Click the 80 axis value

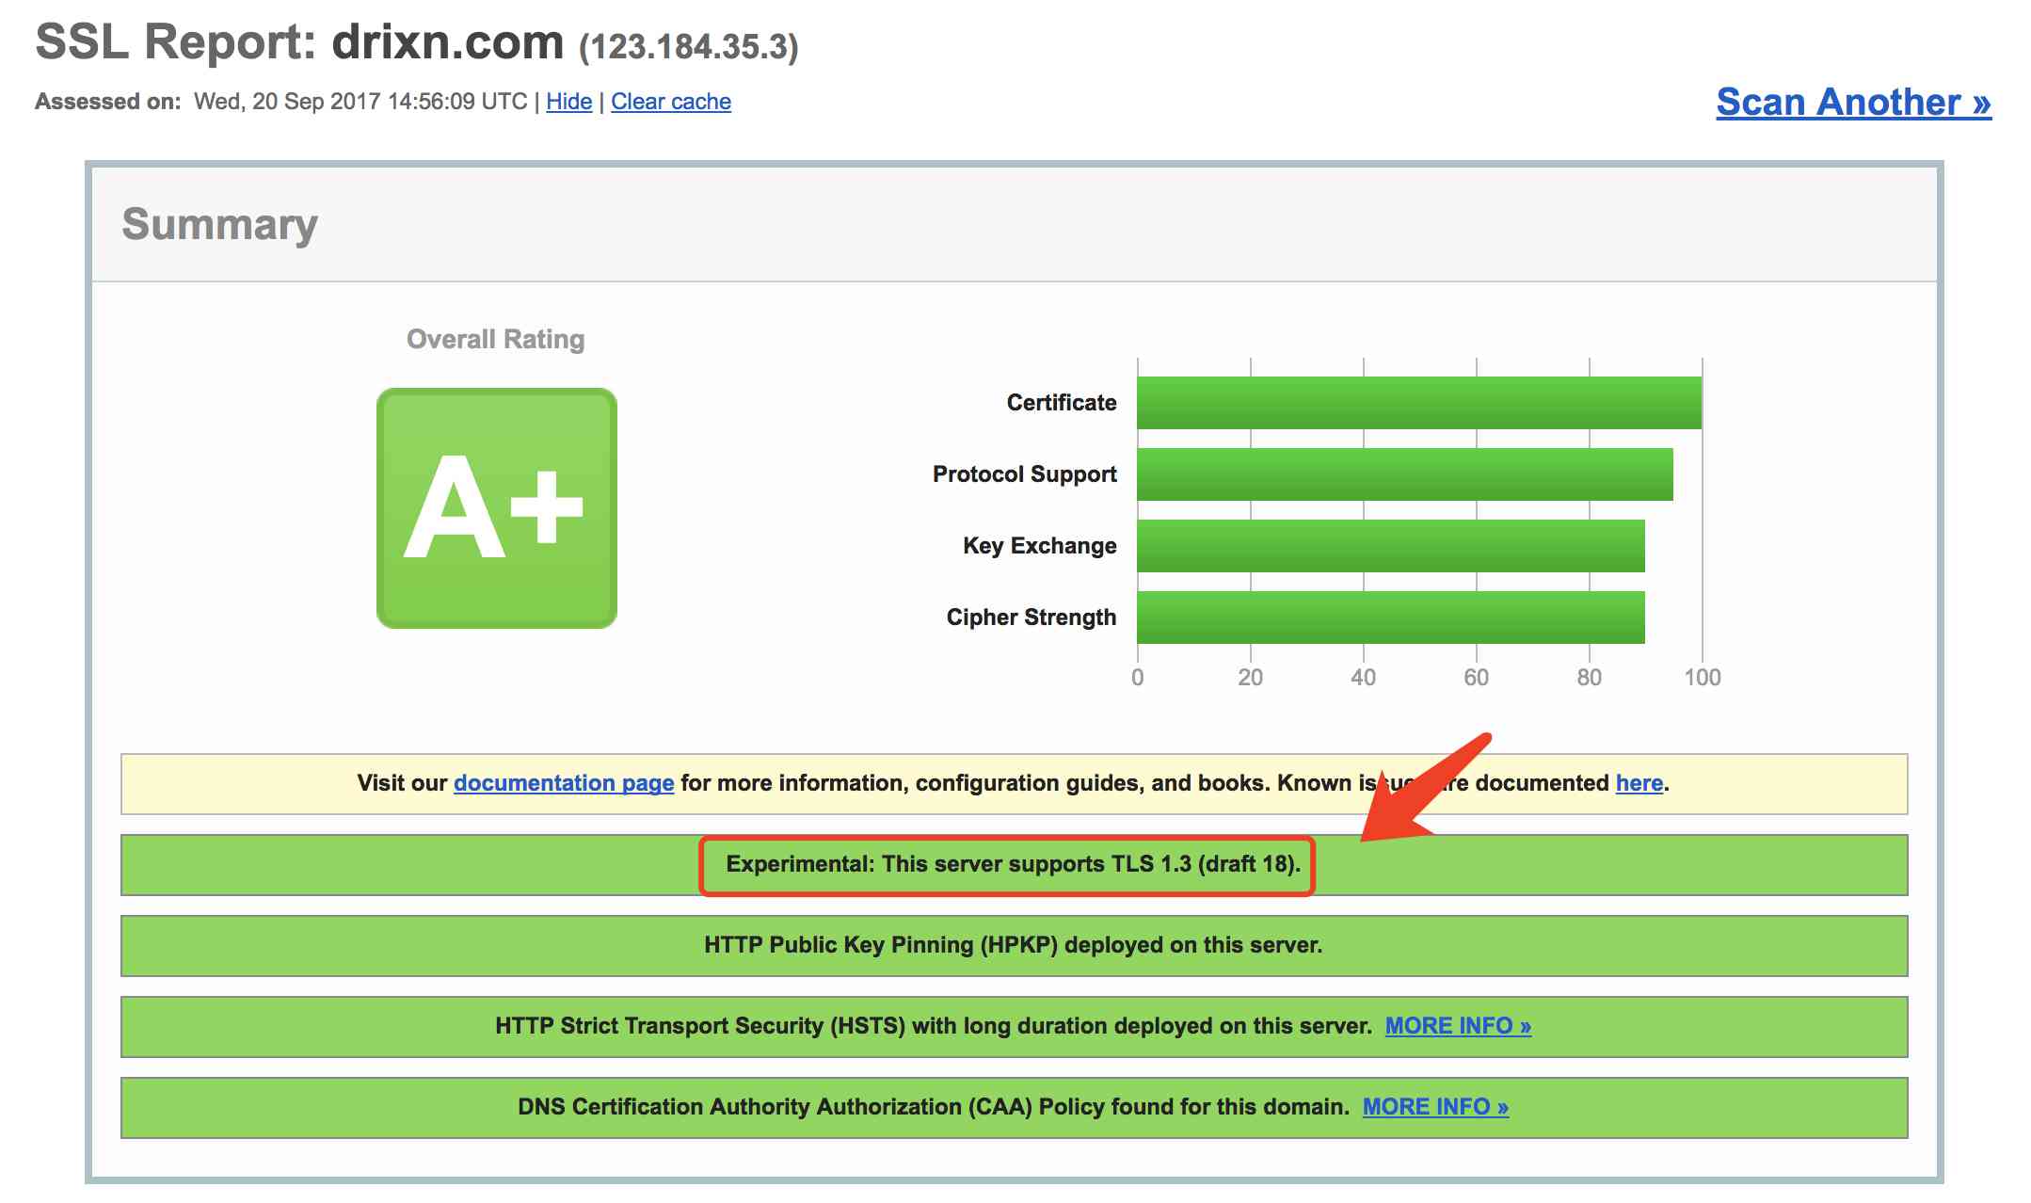click(x=1590, y=678)
